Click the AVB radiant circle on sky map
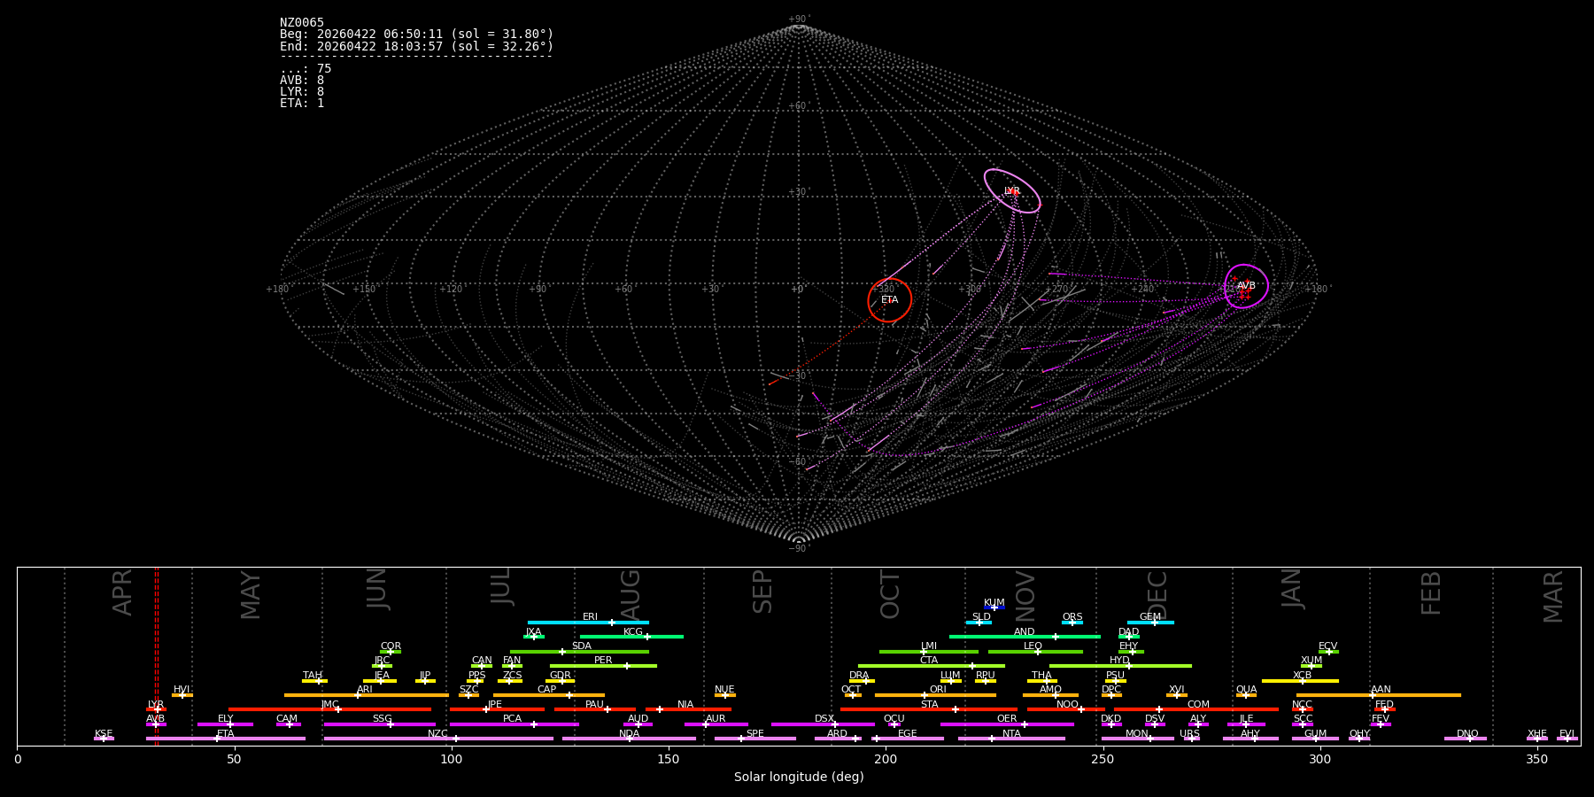The width and height of the screenshot is (1594, 797). tap(1246, 286)
